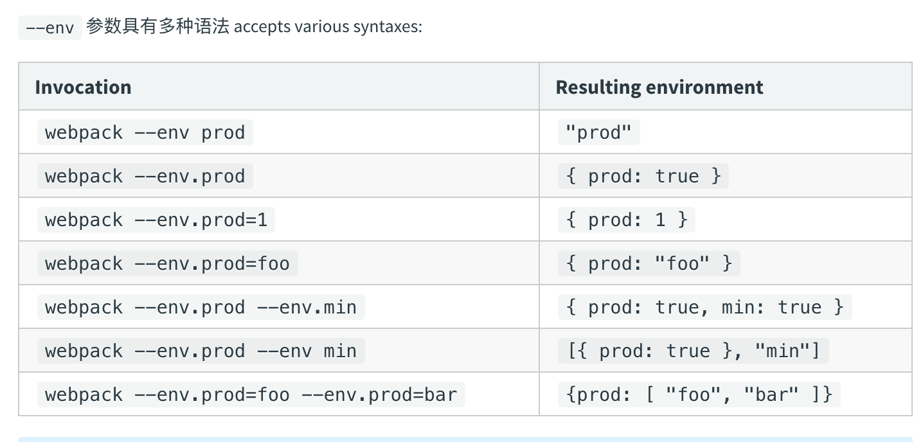Screen dimensions: 923x442
Task: Click 'webpack --env.prod --env min' code
Action: [x=201, y=351]
